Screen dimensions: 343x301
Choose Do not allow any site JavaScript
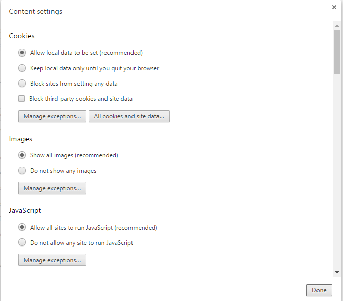(x=22, y=243)
